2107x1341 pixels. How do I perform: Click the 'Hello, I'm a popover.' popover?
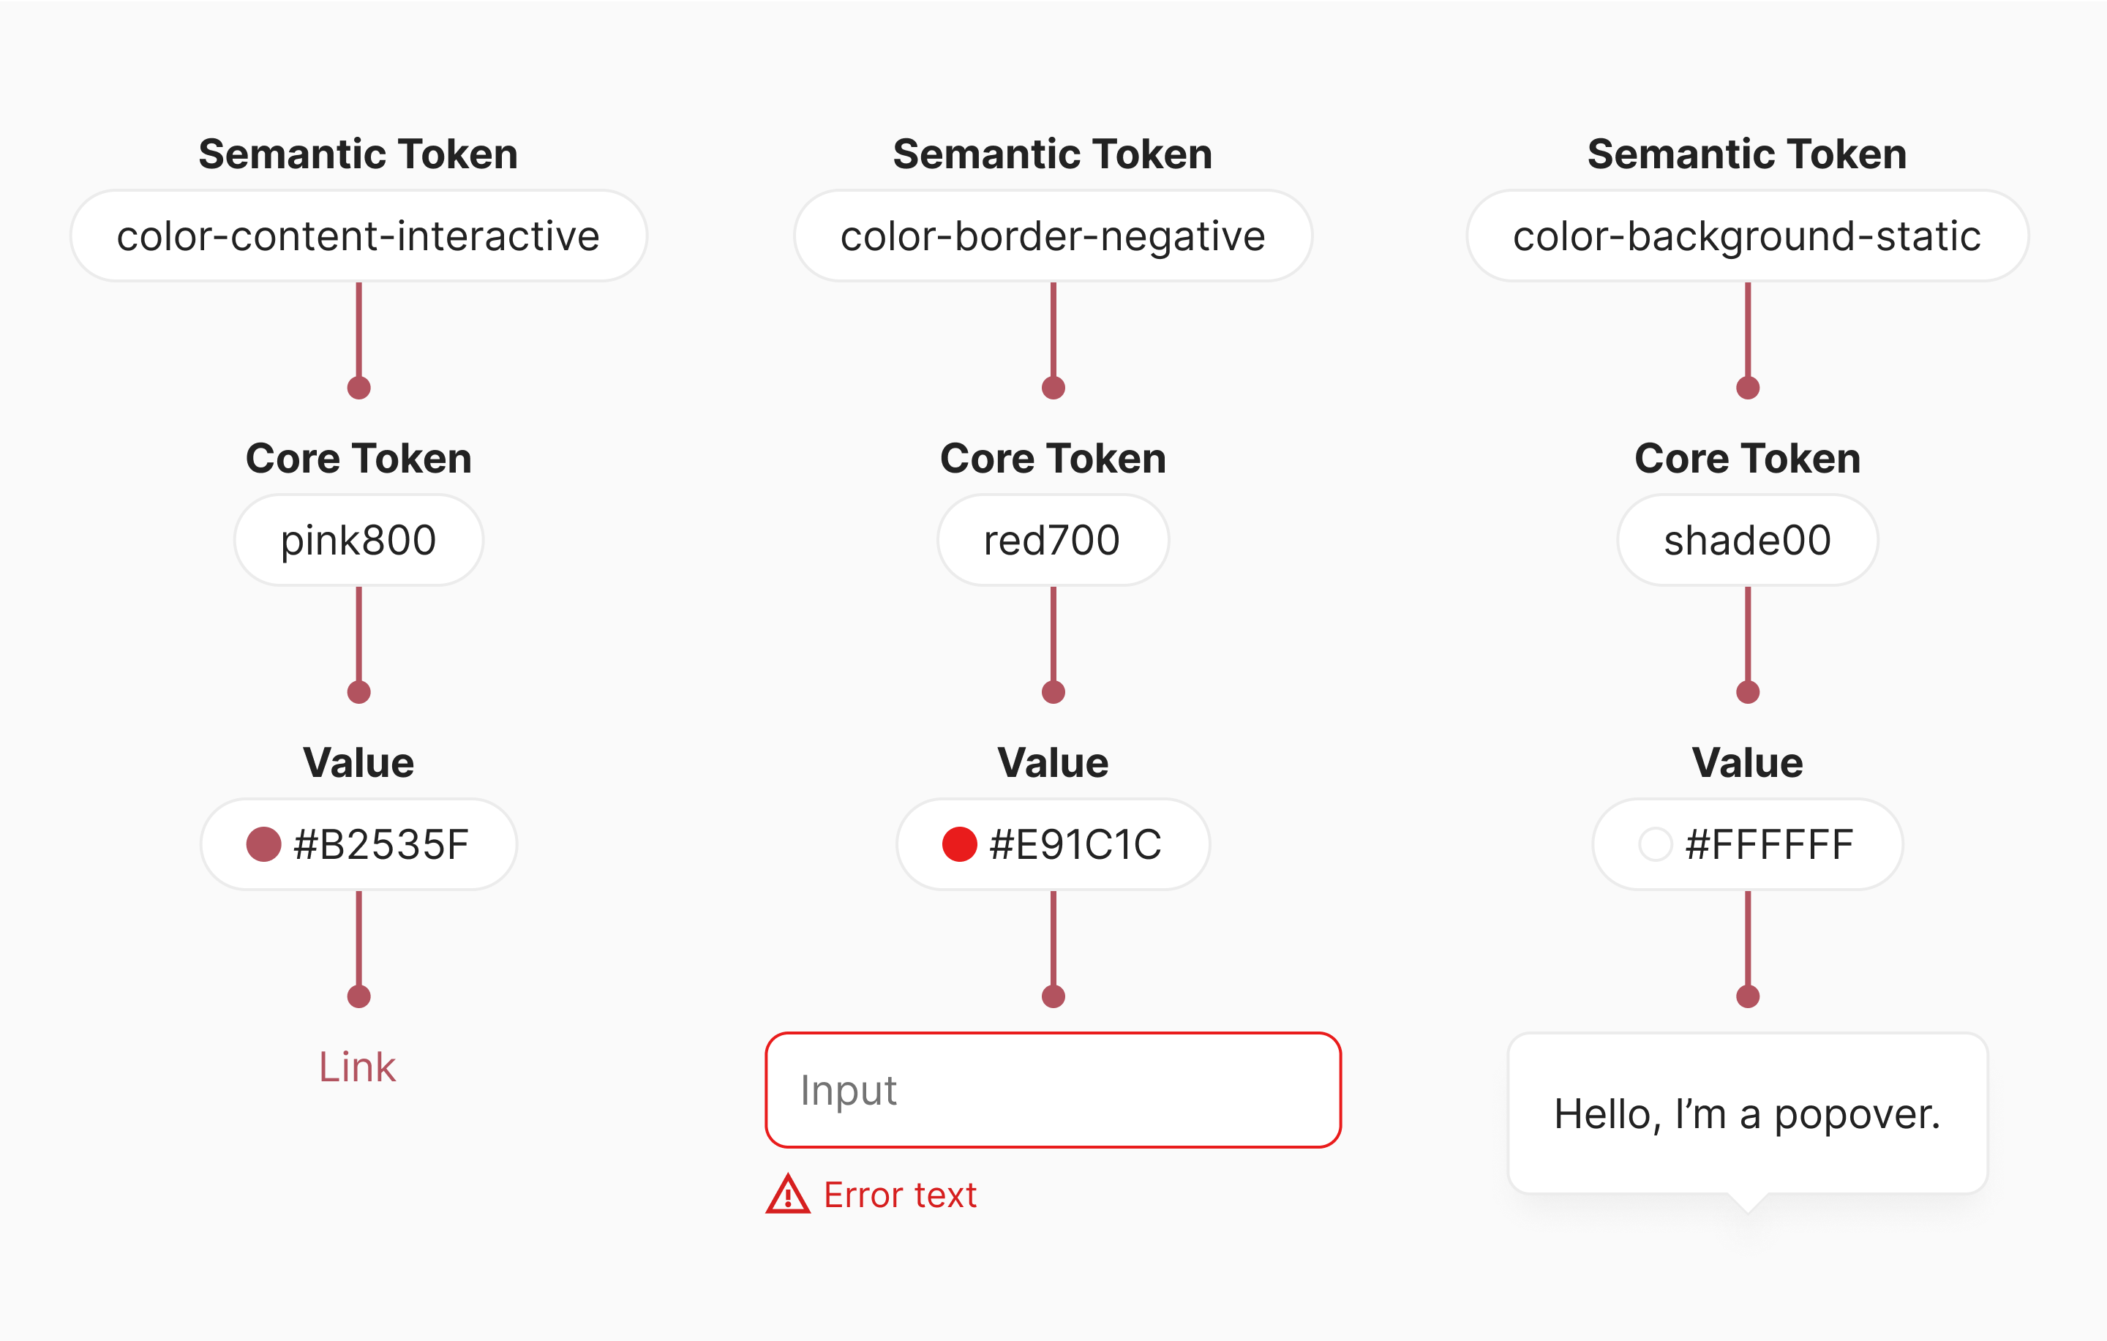coord(1746,1113)
